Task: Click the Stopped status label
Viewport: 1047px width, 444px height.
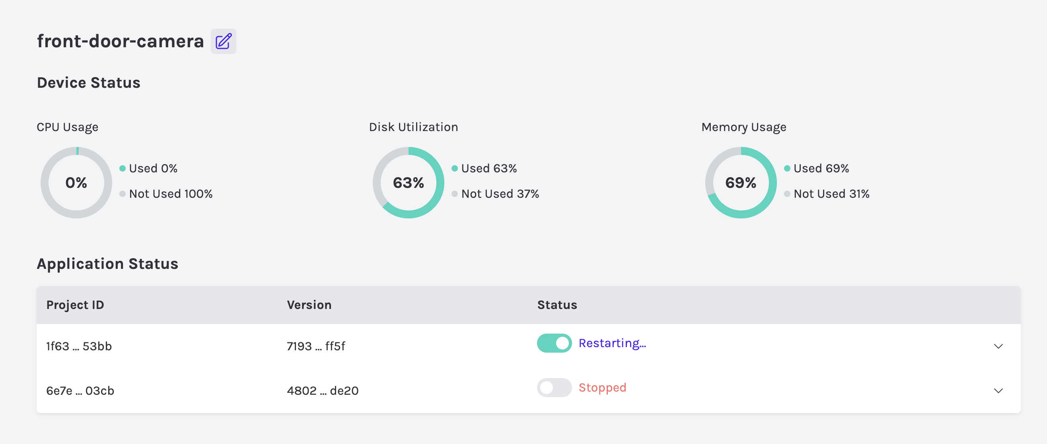Action: (x=602, y=388)
